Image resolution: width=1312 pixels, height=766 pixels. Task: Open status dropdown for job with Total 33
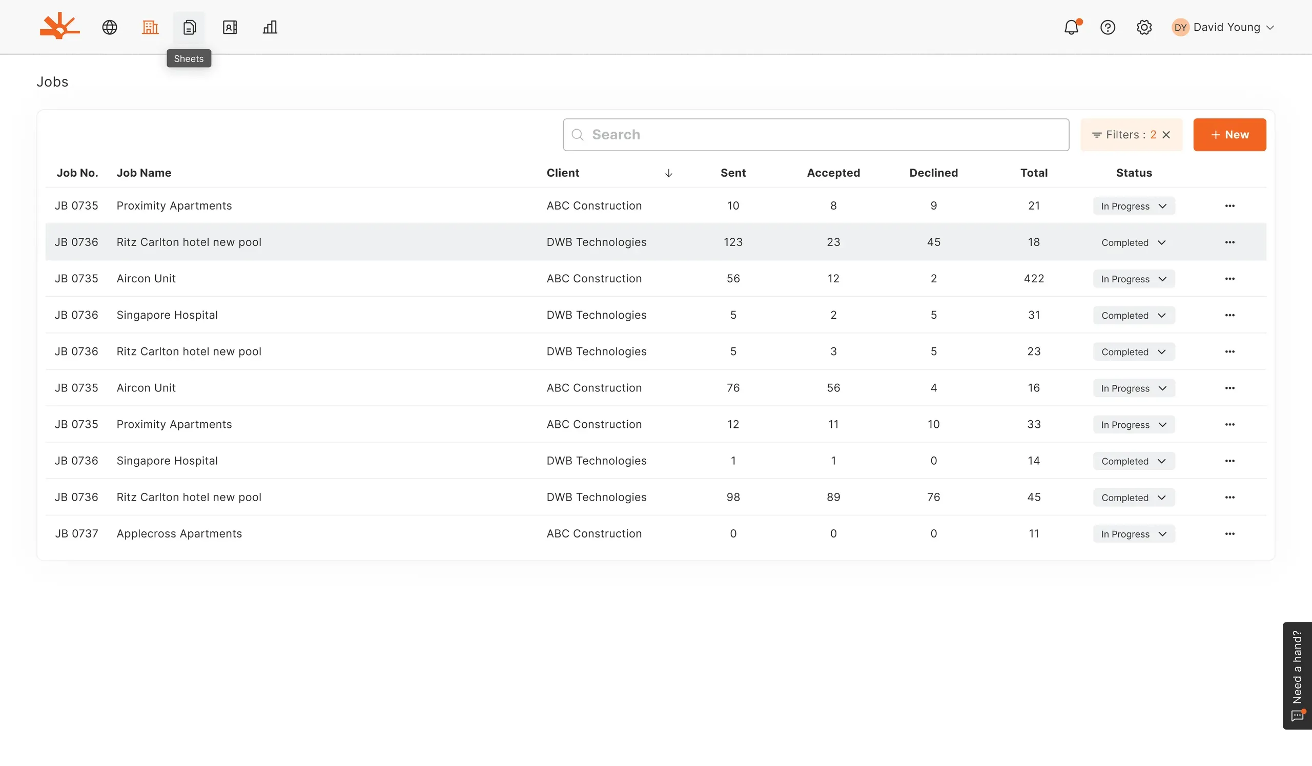point(1134,425)
